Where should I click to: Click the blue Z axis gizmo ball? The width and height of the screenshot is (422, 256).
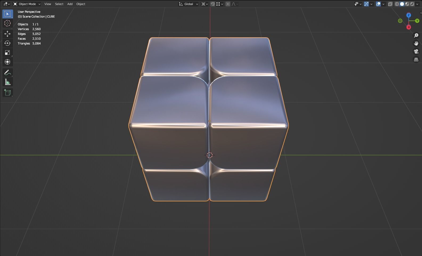click(409, 15)
